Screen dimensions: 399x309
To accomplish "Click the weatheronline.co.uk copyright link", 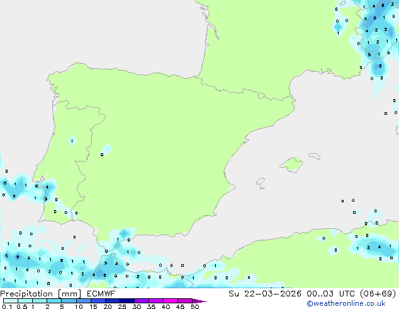I will pos(346,303).
